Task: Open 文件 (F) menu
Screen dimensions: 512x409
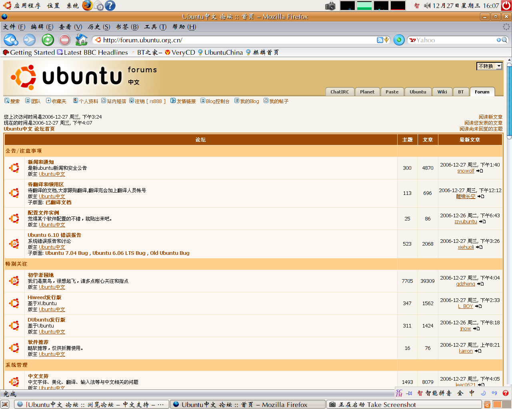Action: tap(14, 27)
